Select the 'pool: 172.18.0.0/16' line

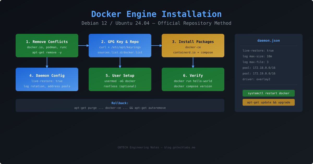(x=259, y=68)
